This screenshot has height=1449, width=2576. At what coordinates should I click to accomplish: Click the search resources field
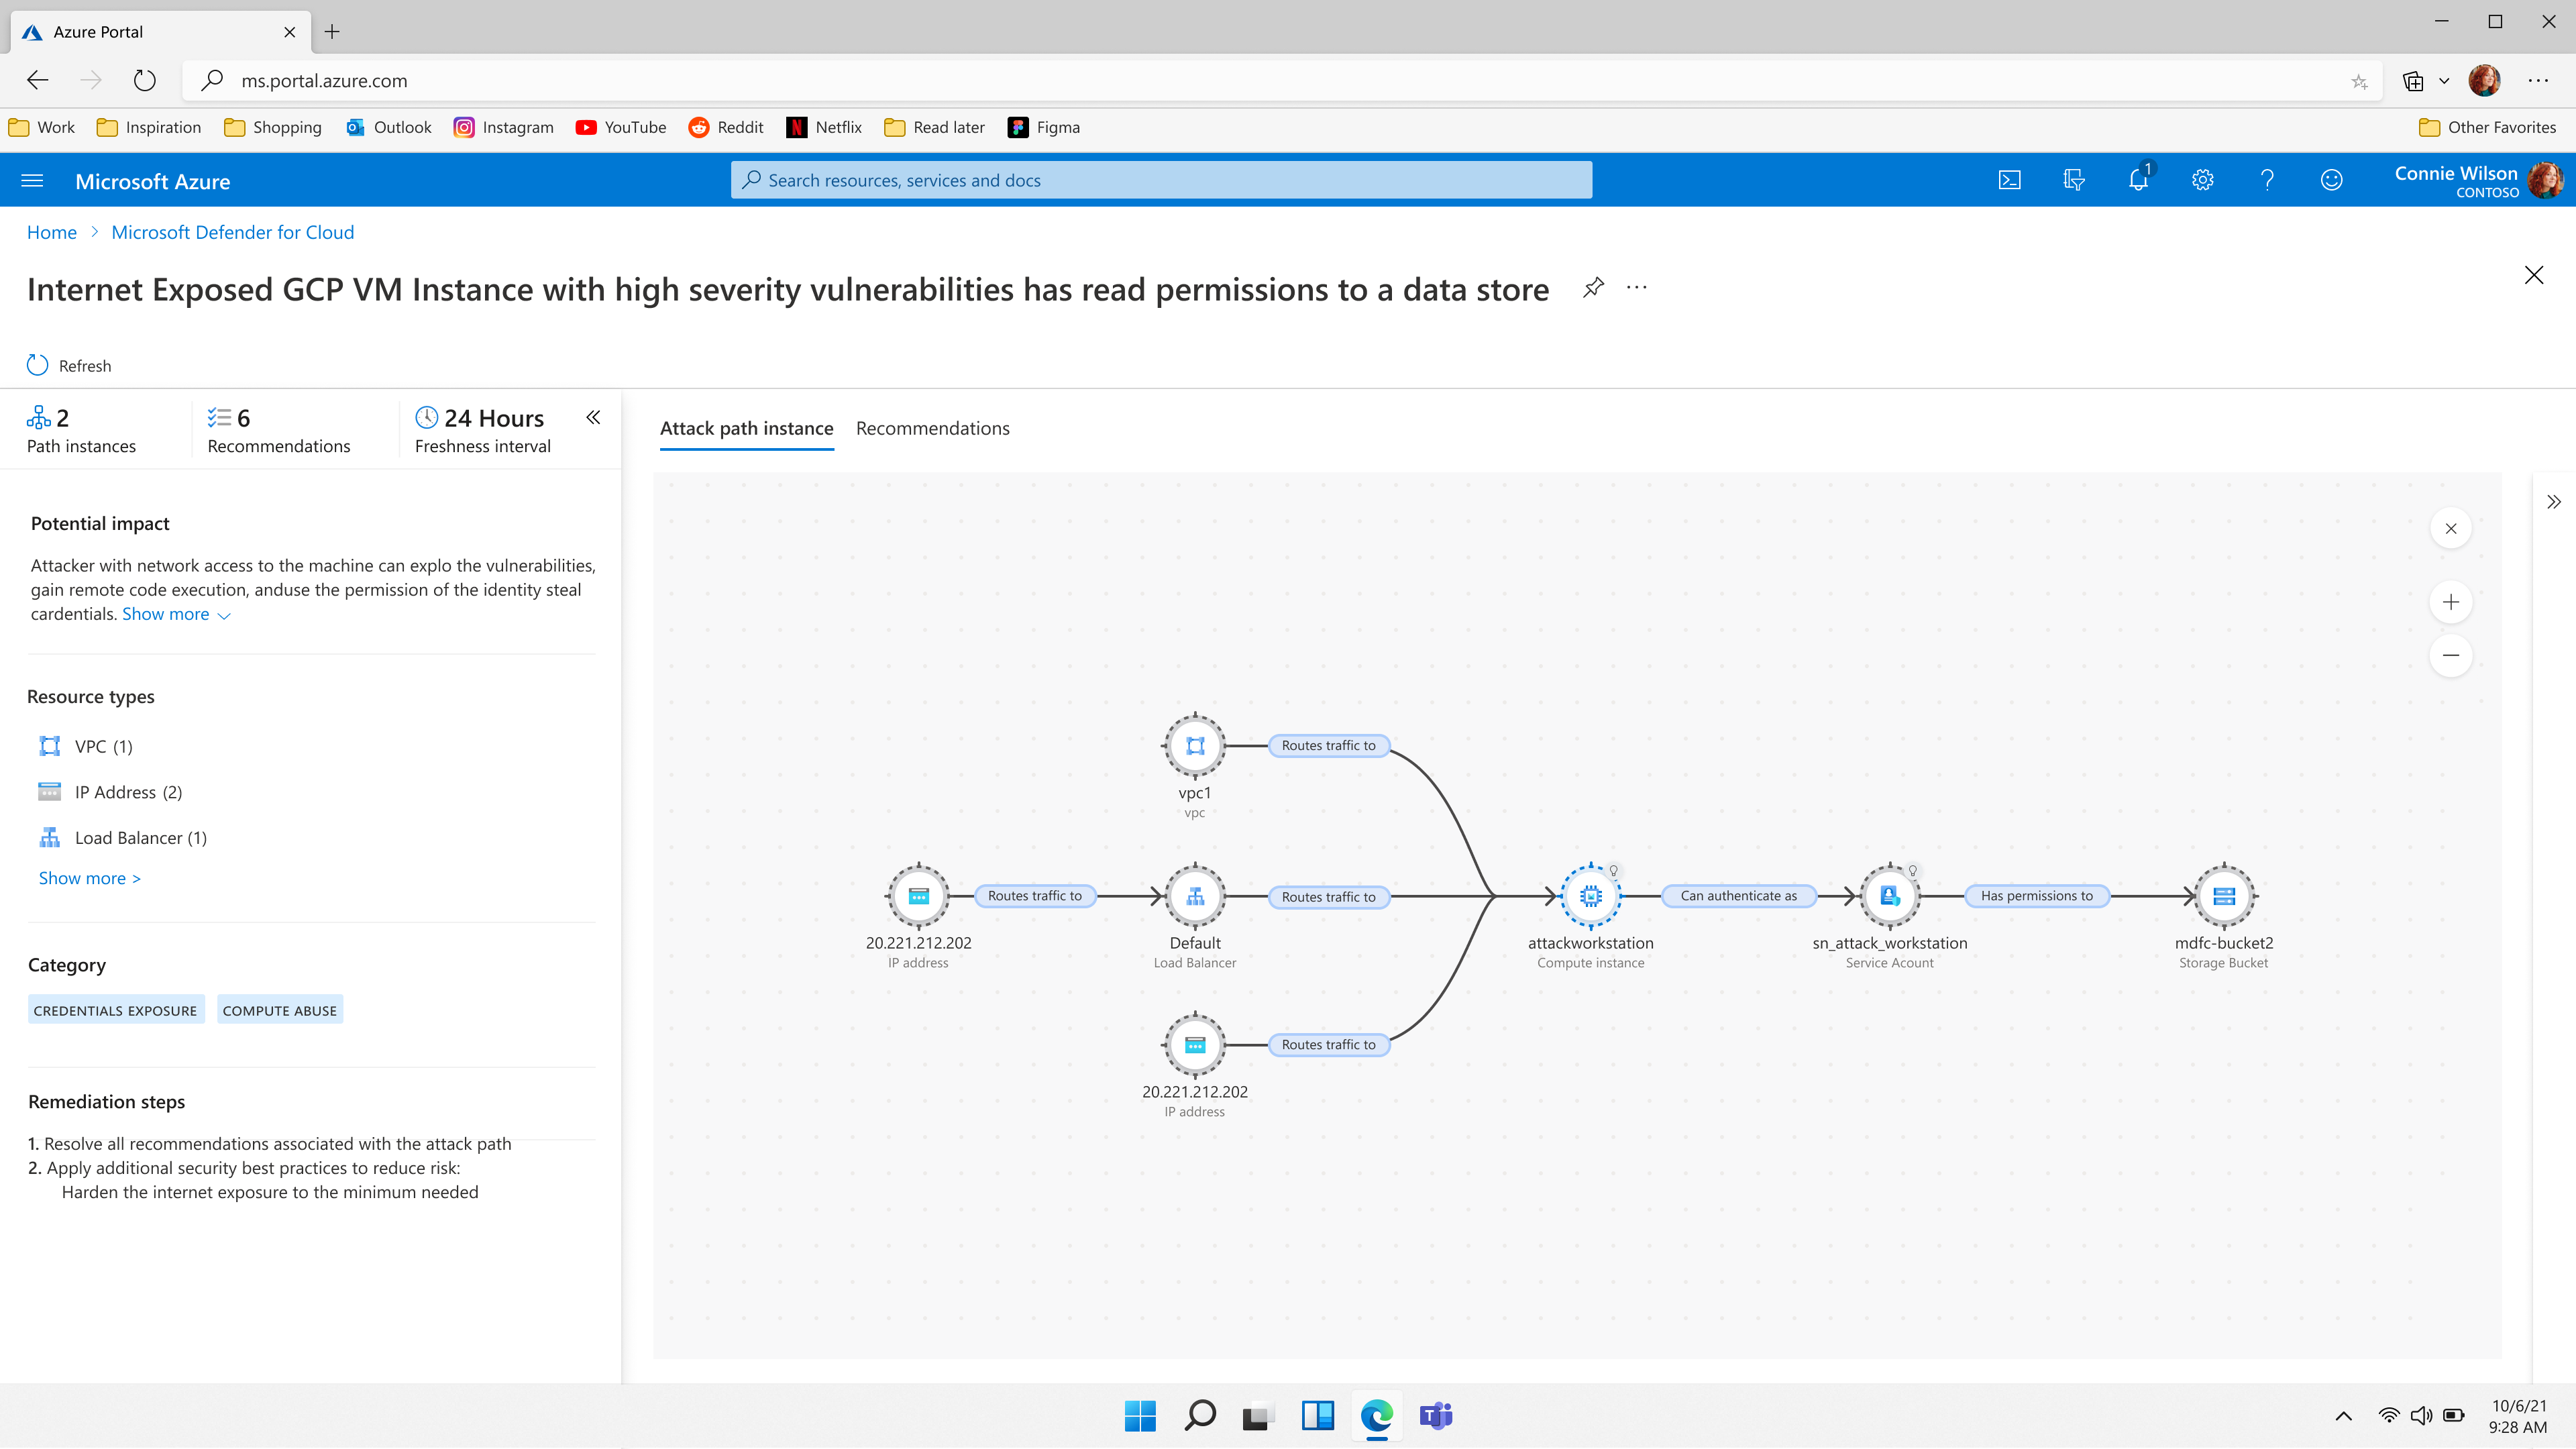tap(1160, 180)
